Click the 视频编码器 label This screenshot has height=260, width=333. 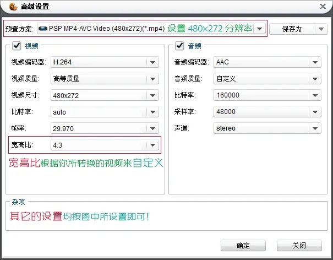[29, 62]
